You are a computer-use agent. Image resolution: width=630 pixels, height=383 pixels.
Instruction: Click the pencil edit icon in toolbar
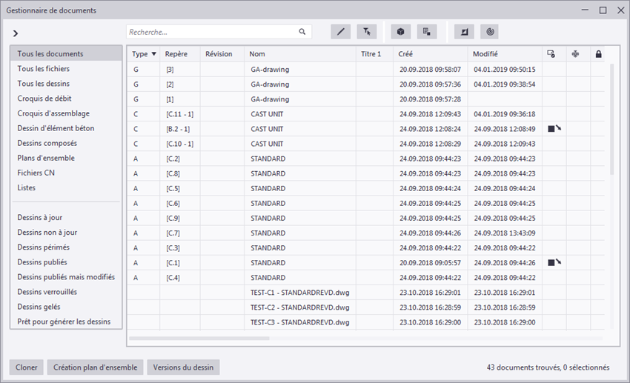[x=341, y=32]
